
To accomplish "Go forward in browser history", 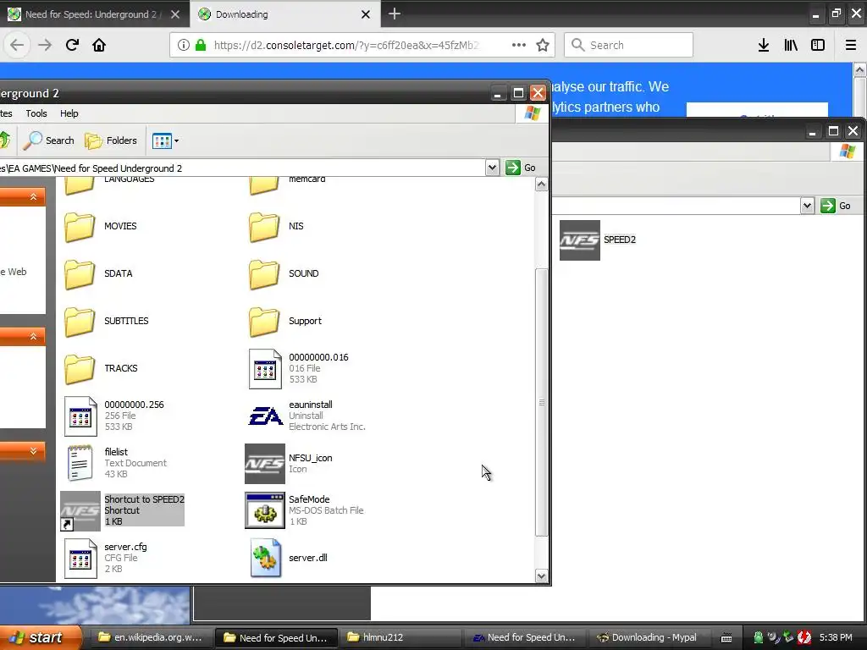I will coord(45,45).
